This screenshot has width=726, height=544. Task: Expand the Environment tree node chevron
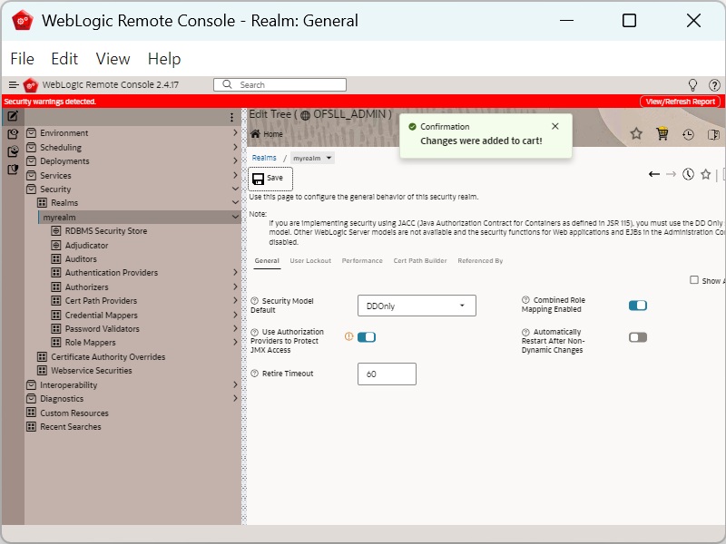point(235,132)
